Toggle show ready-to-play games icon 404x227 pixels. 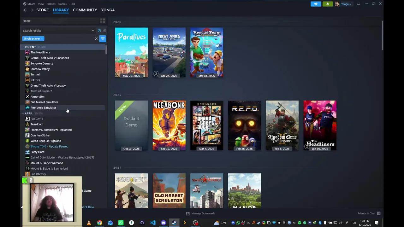coord(105,31)
